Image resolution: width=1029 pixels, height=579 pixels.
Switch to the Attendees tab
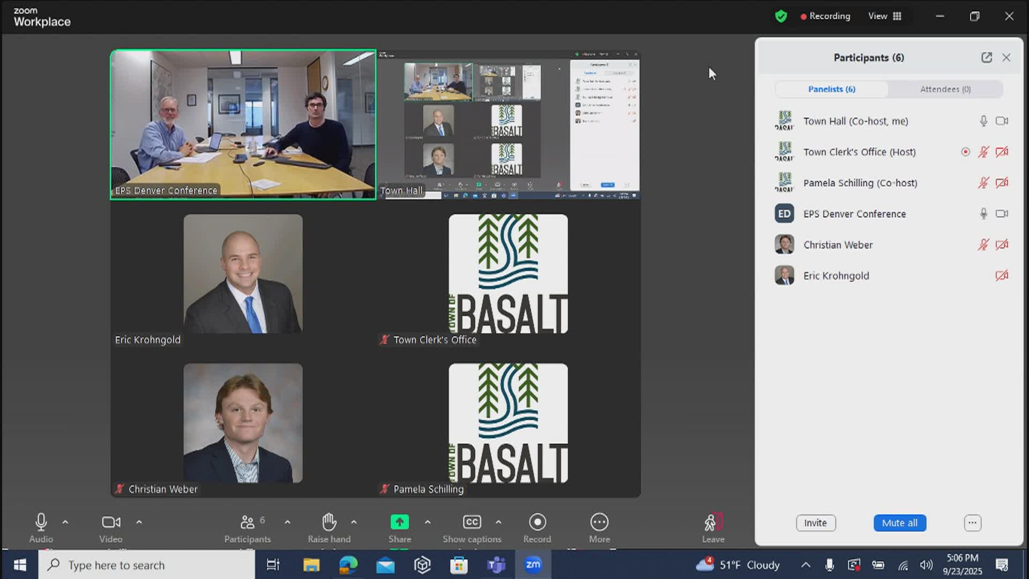tap(945, 89)
